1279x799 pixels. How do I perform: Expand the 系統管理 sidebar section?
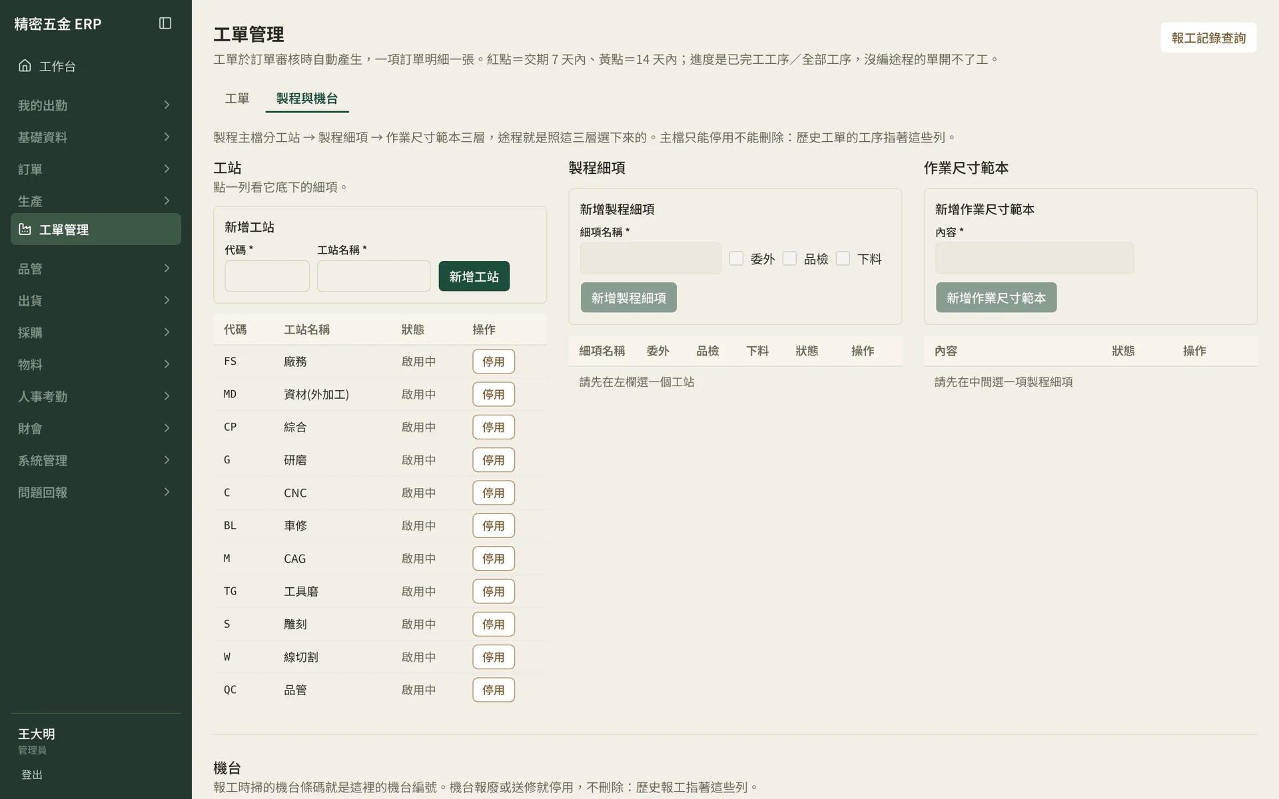(96, 460)
